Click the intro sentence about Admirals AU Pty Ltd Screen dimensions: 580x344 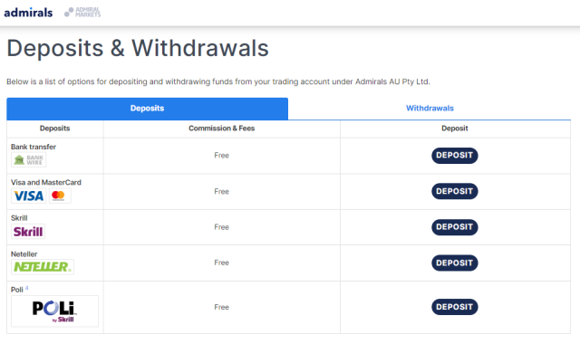[218, 81]
